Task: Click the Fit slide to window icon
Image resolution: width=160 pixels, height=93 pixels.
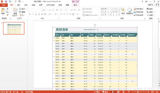Action: 157,92
